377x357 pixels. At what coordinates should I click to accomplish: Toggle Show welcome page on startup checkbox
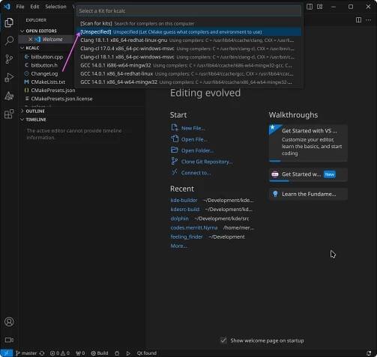(223, 341)
